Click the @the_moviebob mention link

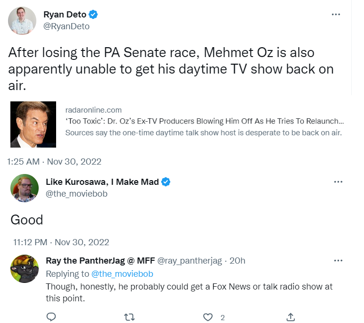[122, 274]
